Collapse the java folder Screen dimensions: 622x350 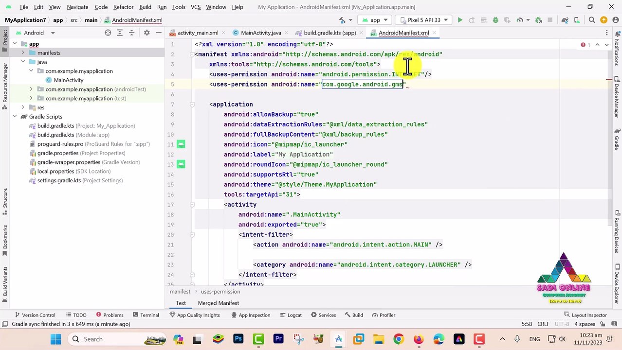[23, 62]
